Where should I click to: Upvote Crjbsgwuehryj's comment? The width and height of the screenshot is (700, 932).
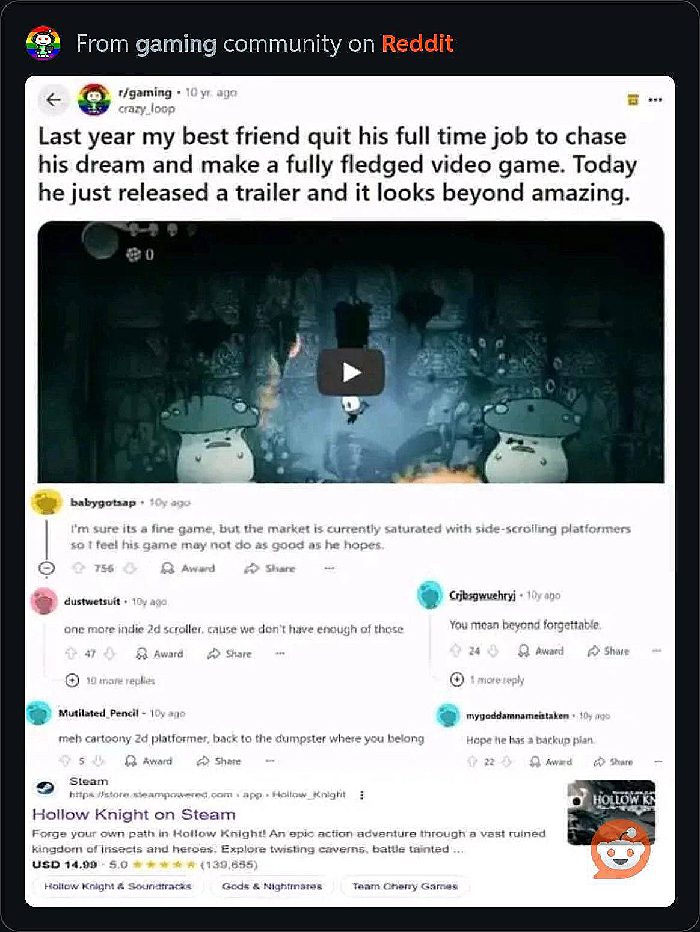click(x=456, y=651)
